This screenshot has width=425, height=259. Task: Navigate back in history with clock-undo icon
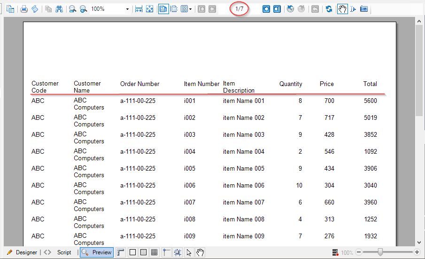(291, 9)
